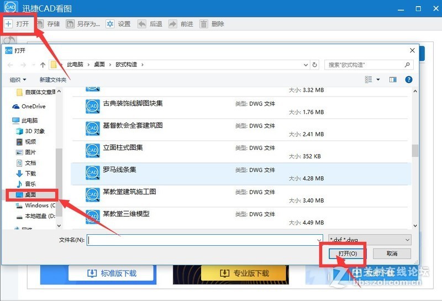Image resolution: width=442 pixels, height=301 pixels.
Task: Select the file 基督教会全套建筑图
Action: click(240, 130)
